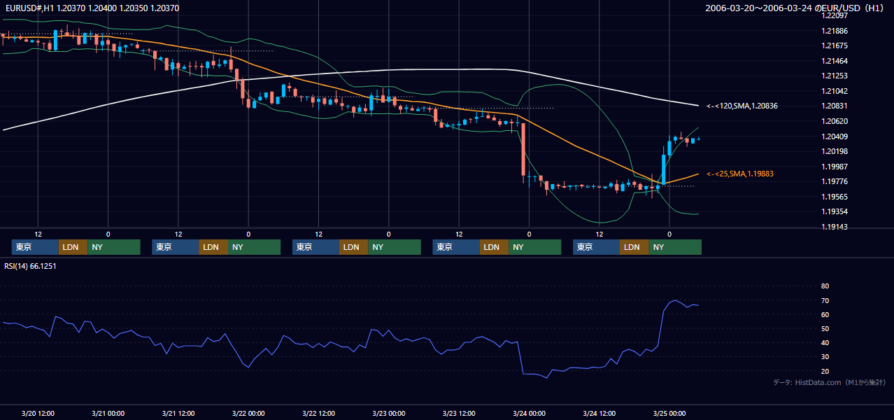Viewport: 894px width, 420px height.
Task: Click the 3/22 00:00 time label
Action: (248, 413)
